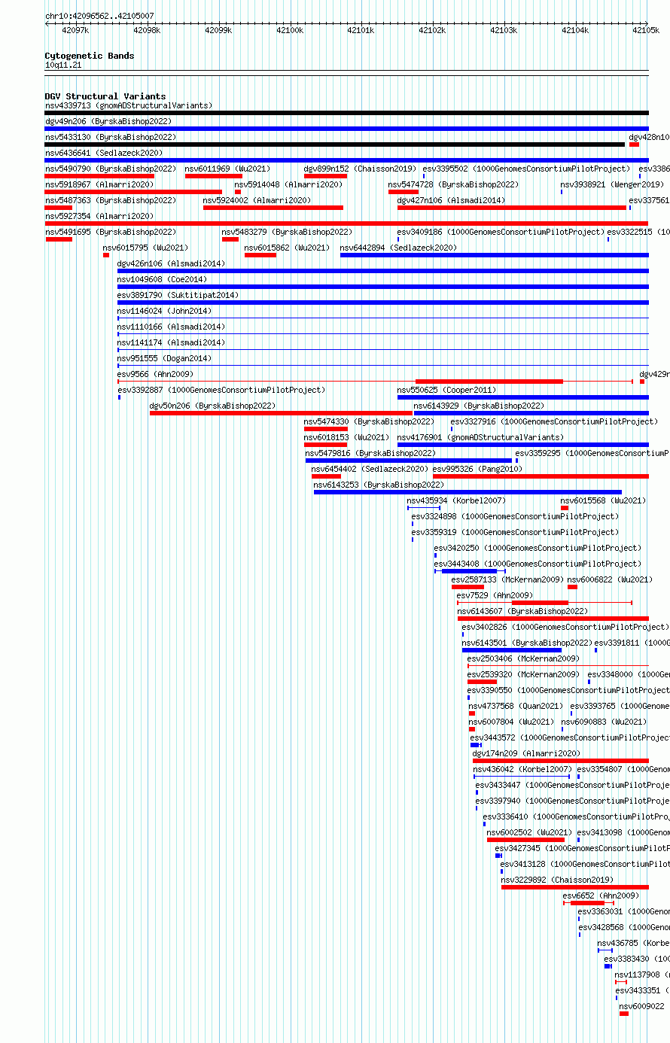The width and height of the screenshot is (670, 1043).
Task: Open the nsv6006822 (Wu2021) label
Action: coord(610,579)
